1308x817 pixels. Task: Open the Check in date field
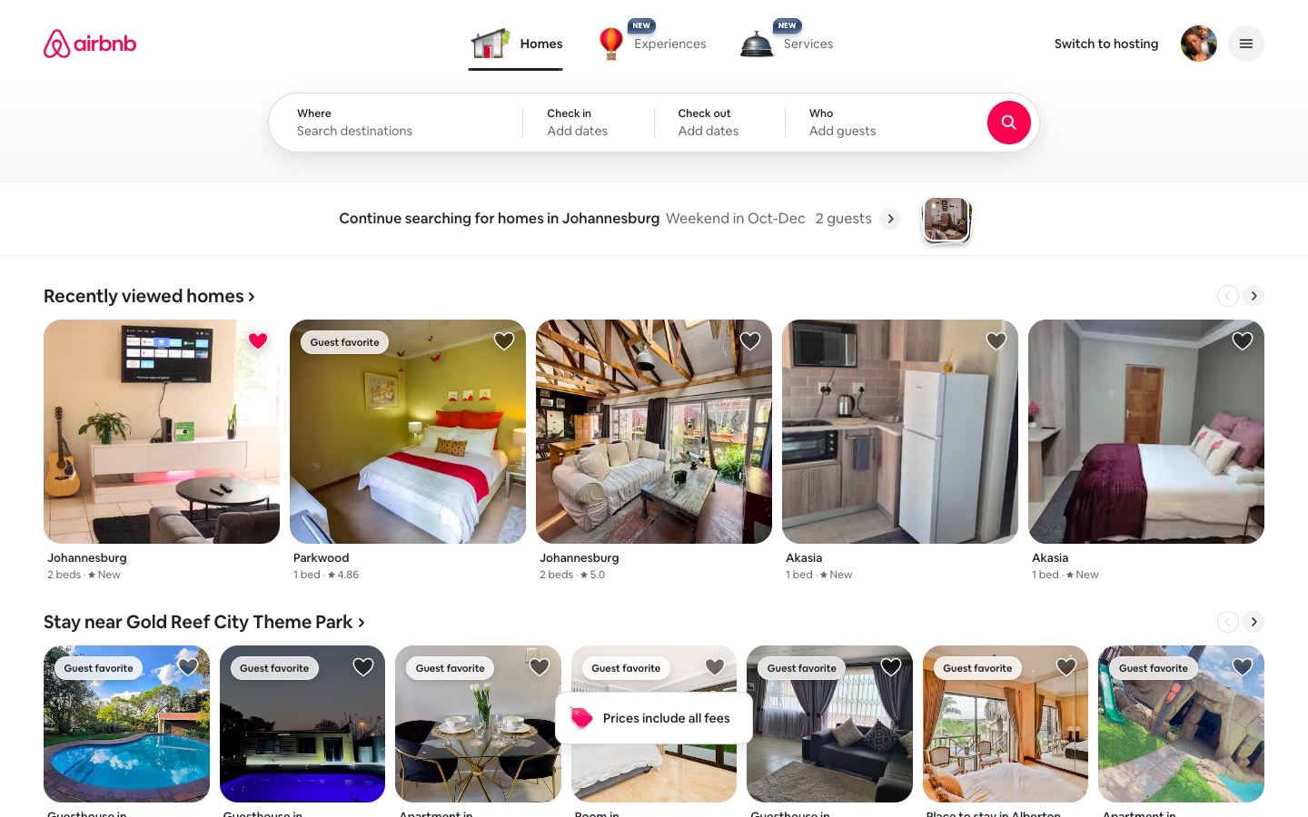click(x=588, y=123)
